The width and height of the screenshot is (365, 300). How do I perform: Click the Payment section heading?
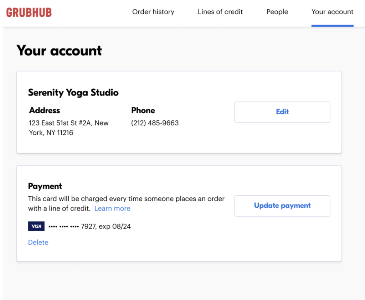click(45, 186)
